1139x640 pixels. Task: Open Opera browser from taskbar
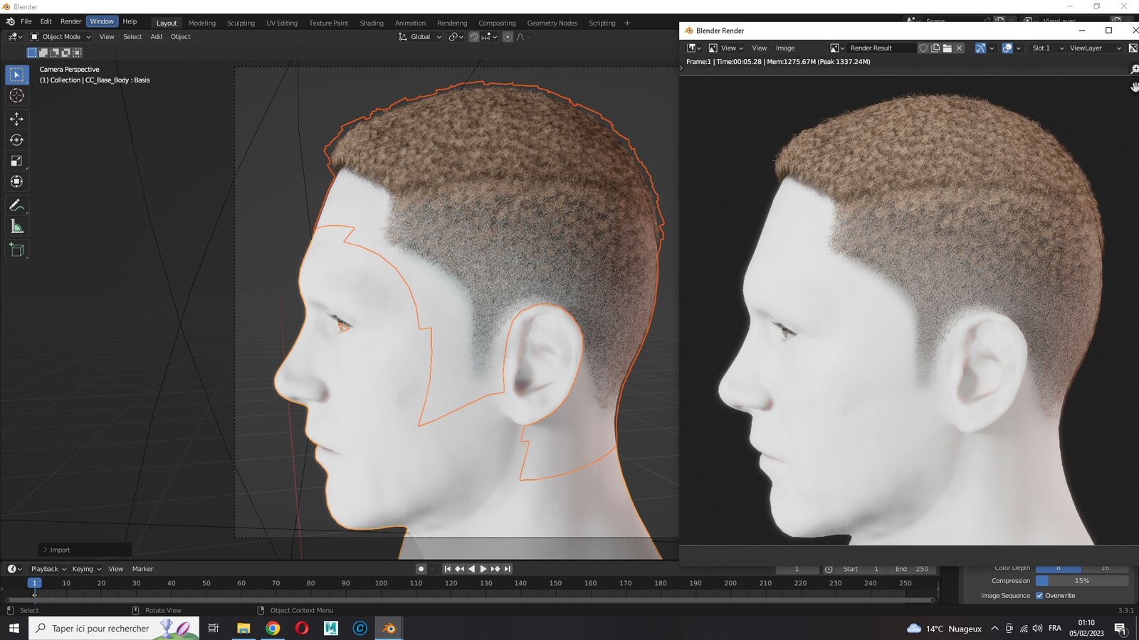[x=302, y=628]
